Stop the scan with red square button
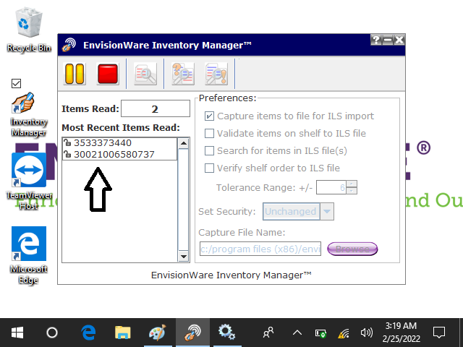The image size is (463, 347). [x=108, y=74]
